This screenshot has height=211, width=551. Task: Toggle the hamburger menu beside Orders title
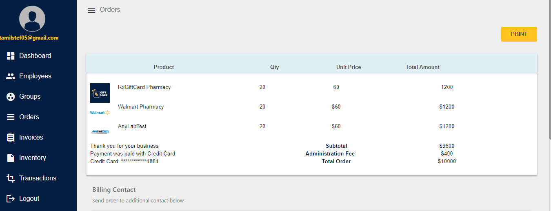pyautogui.click(x=91, y=10)
